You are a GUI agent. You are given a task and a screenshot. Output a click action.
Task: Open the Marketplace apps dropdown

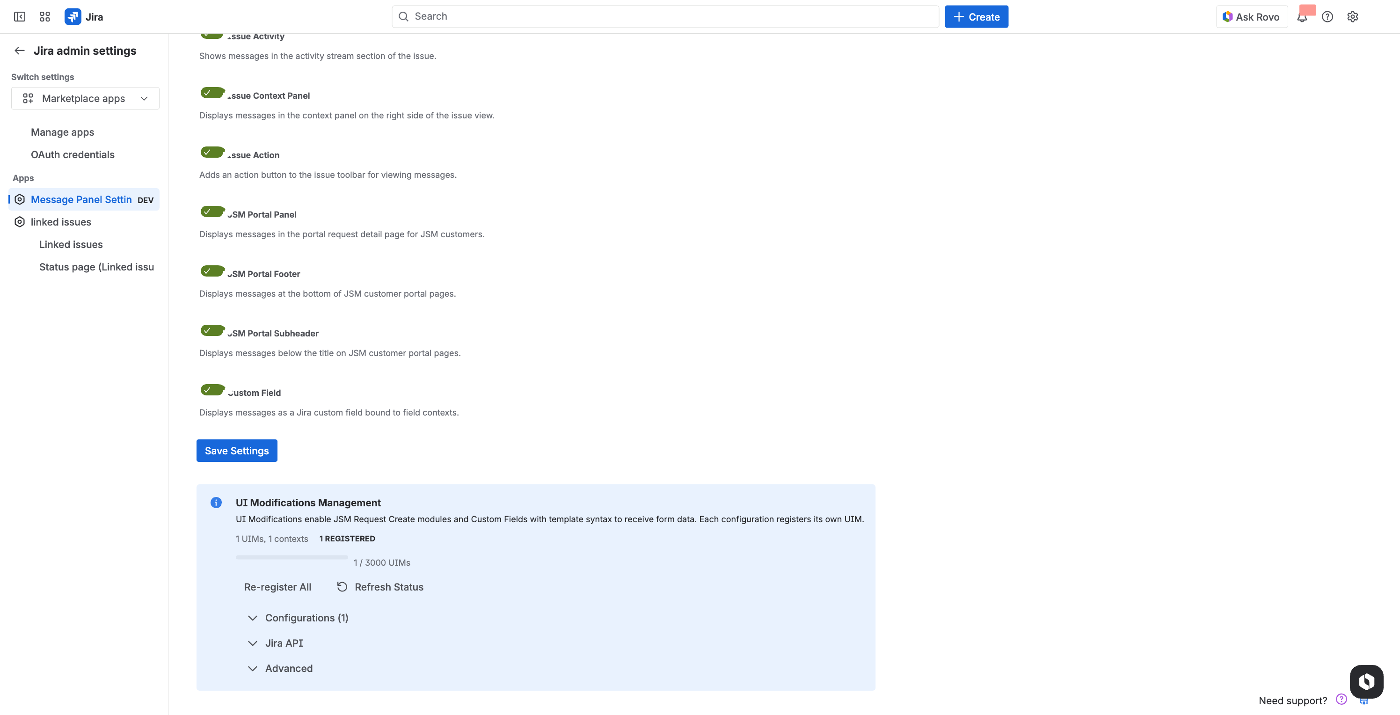coord(85,98)
